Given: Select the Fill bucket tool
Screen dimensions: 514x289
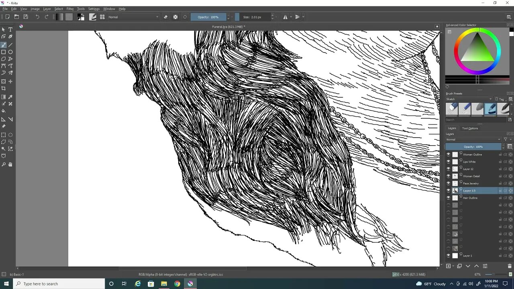Looking at the screenshot, I should [x=4, y=111].
